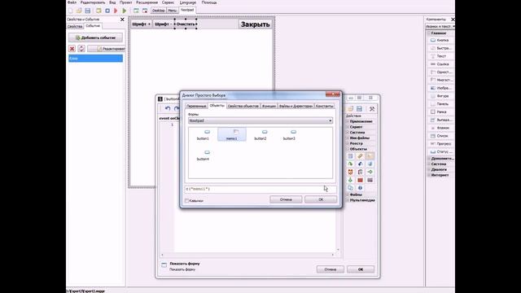
Task: Expand the Диалоги component group
Action: [x=438, y=169]
